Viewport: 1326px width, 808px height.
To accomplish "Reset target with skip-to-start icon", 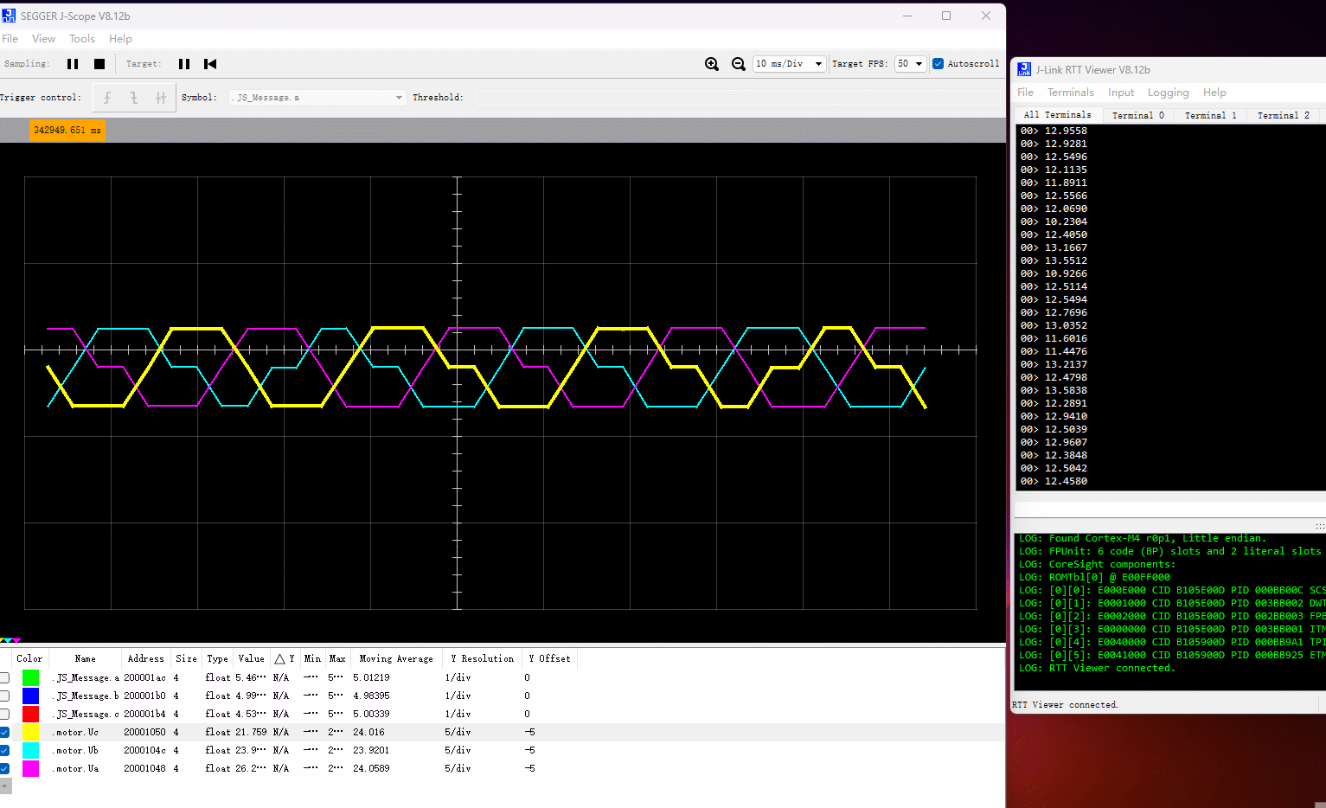I will pos(210,64).
